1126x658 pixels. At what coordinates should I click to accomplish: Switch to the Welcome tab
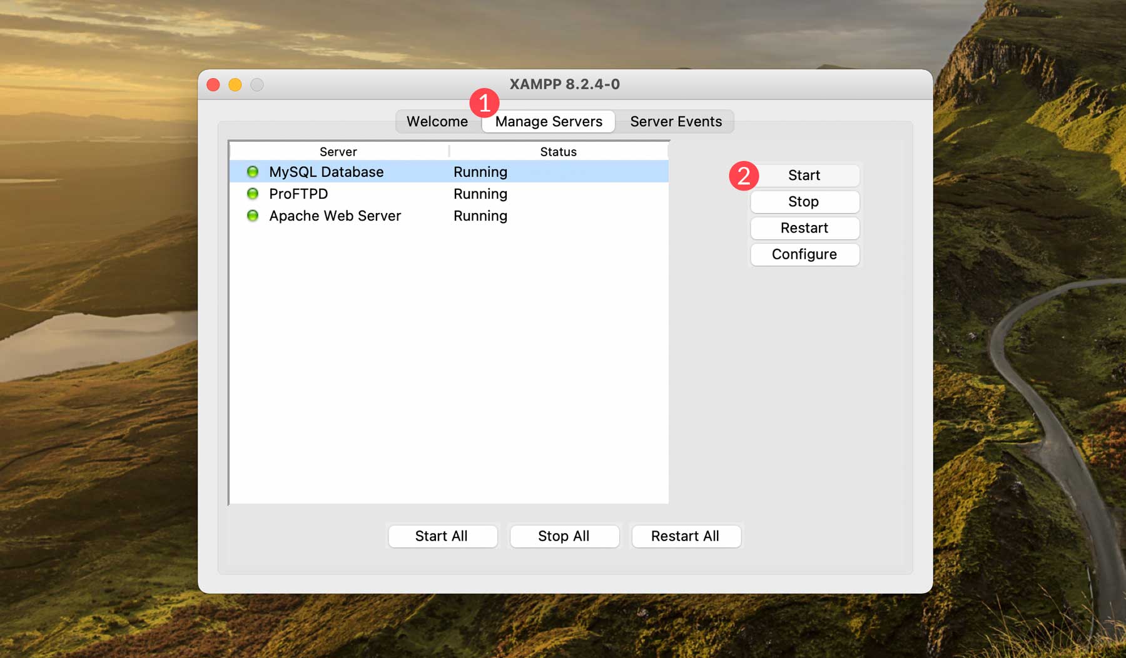[x=437, y=122]
